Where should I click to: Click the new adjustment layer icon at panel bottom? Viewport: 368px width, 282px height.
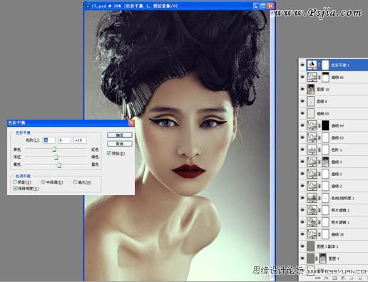coord(343,278)
